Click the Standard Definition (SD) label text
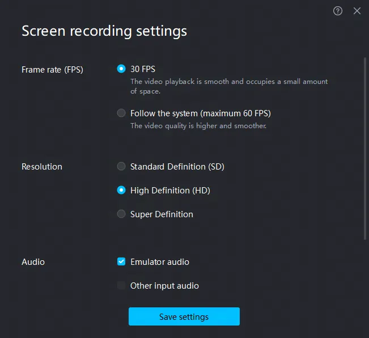The height and width of the screenshot is (338, 369). (x=177, y=167)
